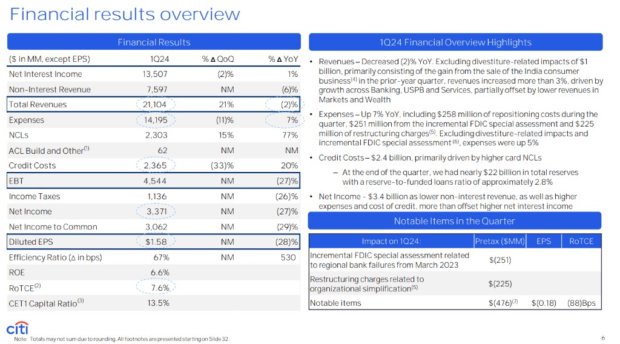
Task: Select the circled Net Income value 3,371
Action: point(156,212)
